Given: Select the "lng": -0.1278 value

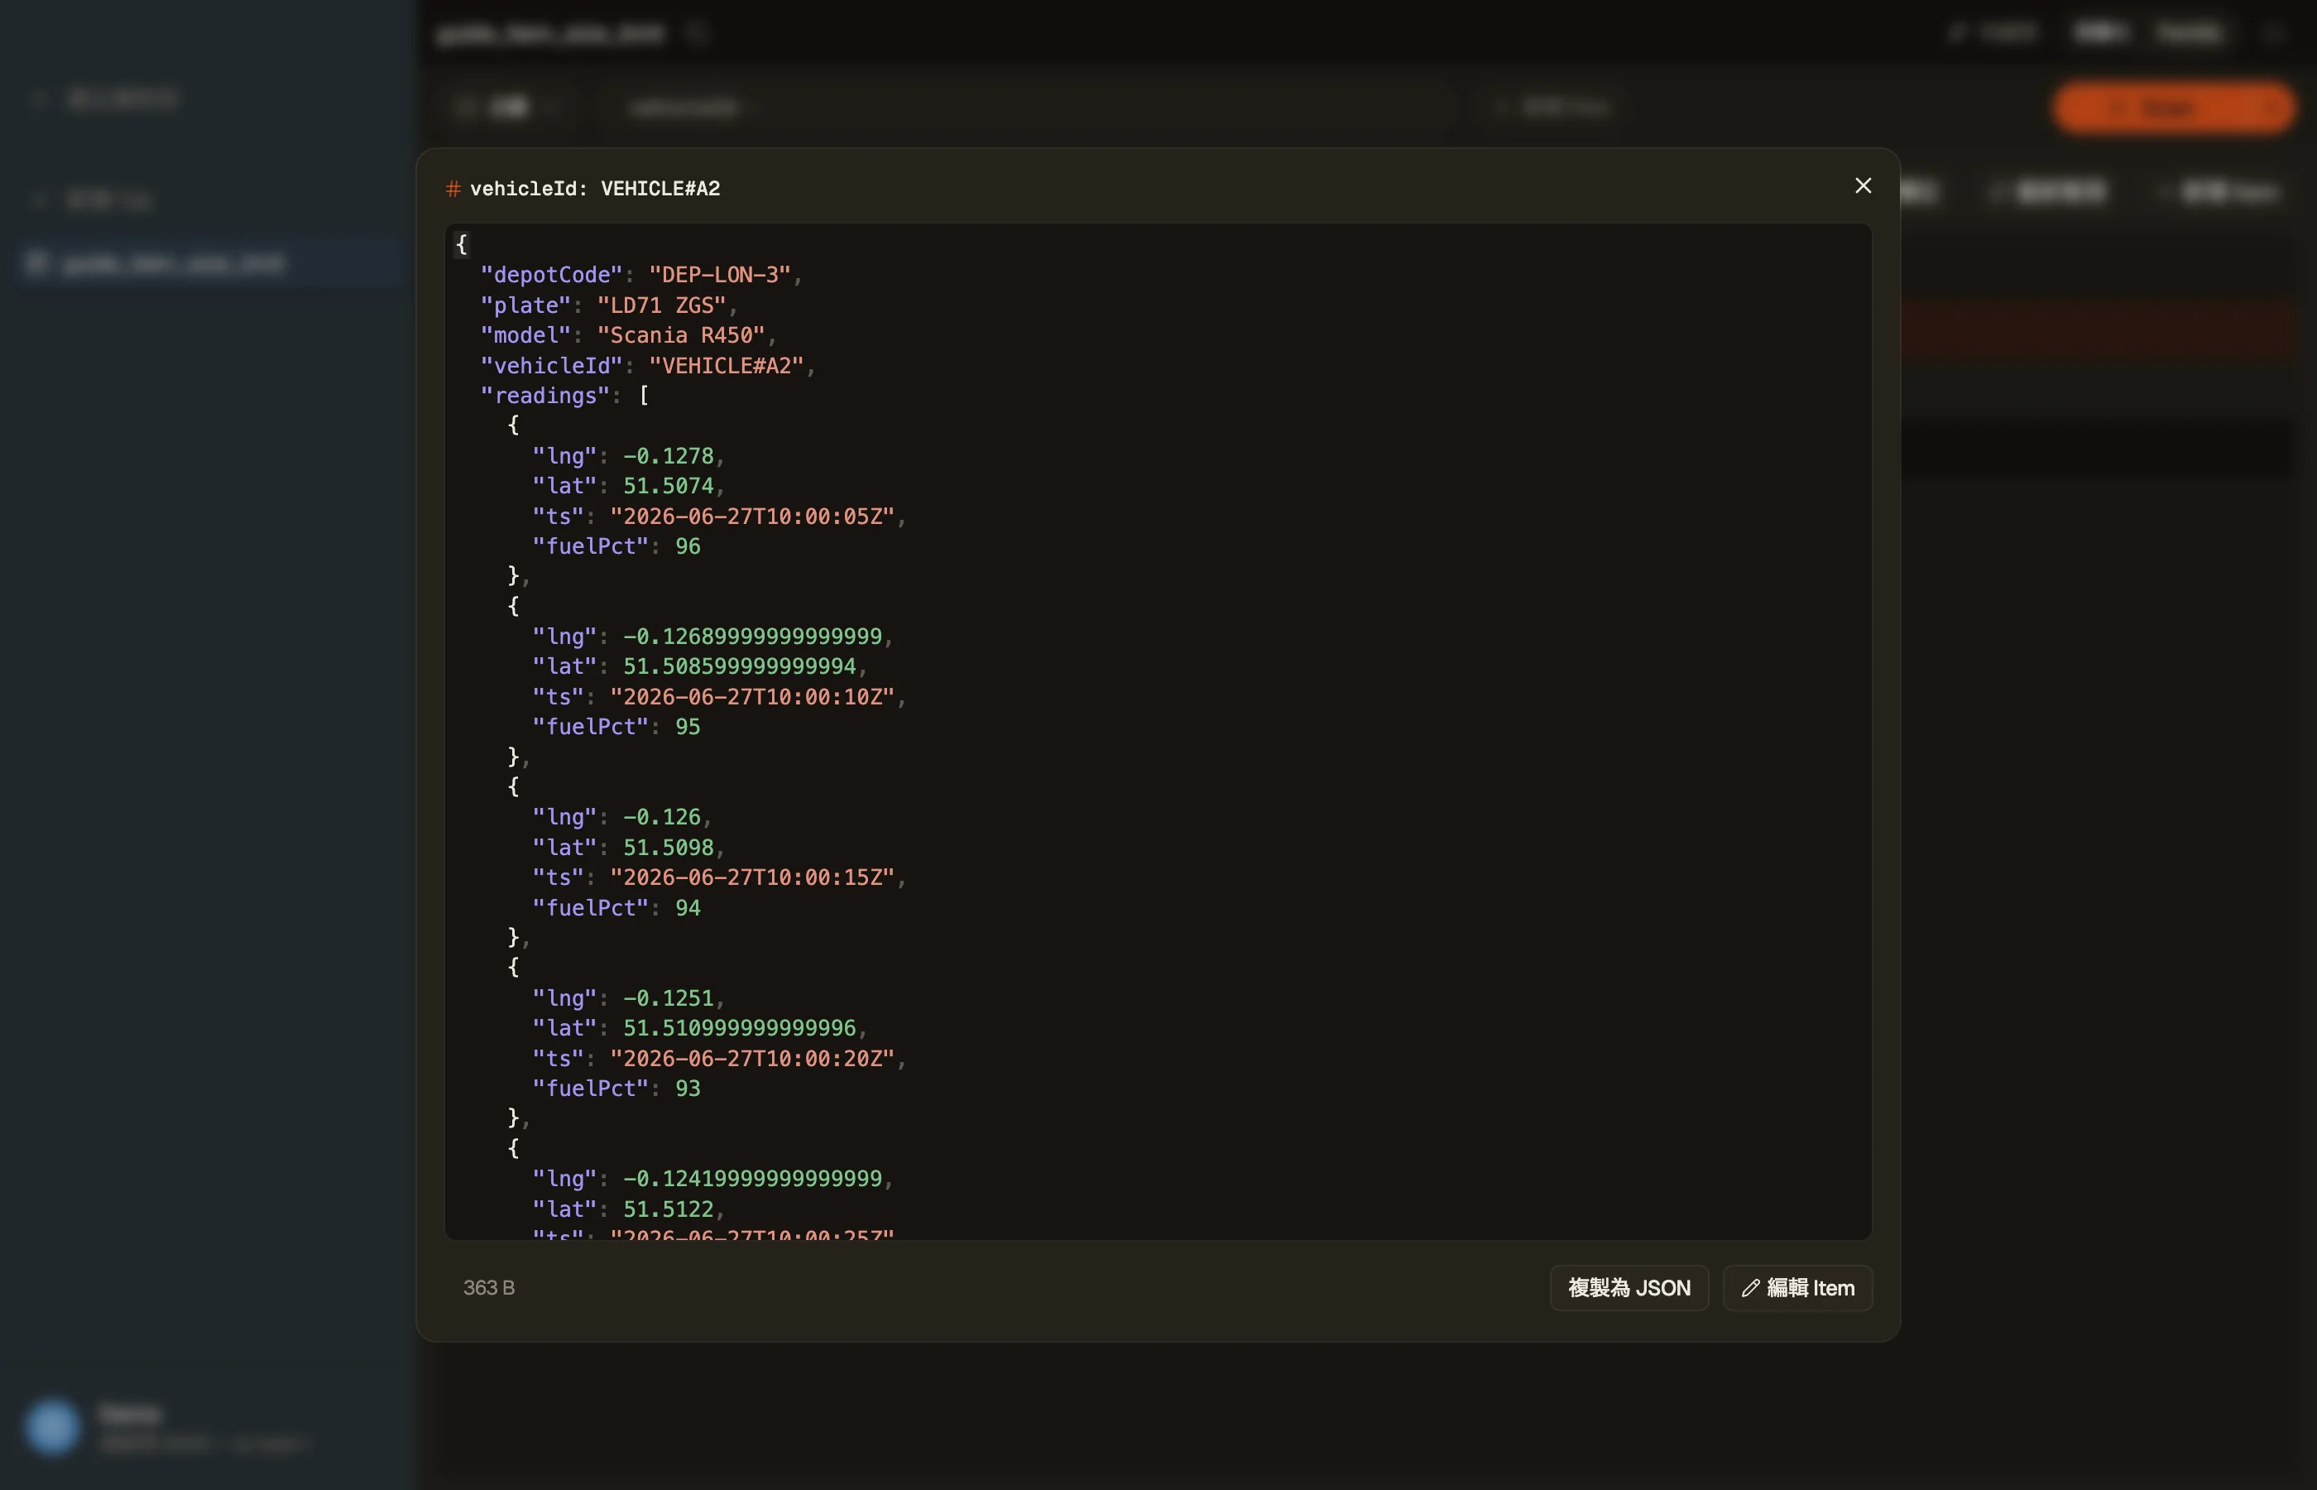Looking at the screenshot, I should 669,456.
